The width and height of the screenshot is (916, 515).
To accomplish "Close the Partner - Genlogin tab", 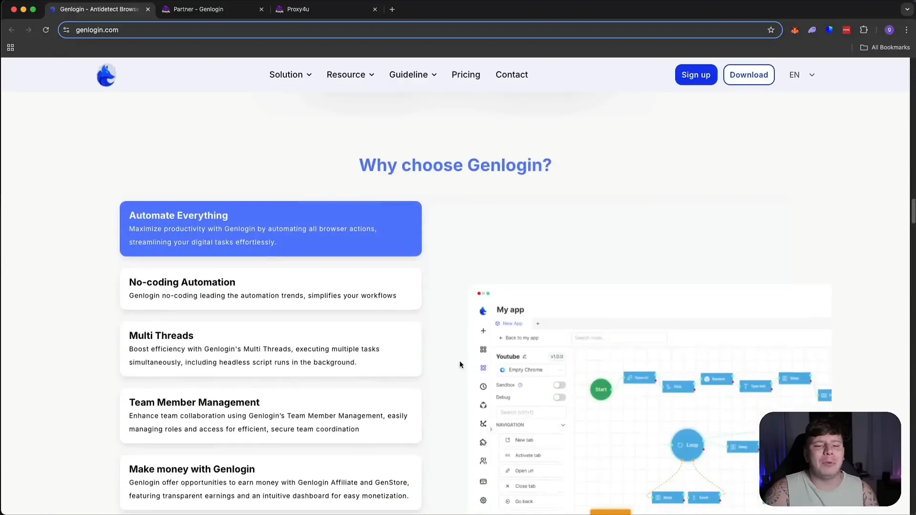I will (x=261, y=9).
